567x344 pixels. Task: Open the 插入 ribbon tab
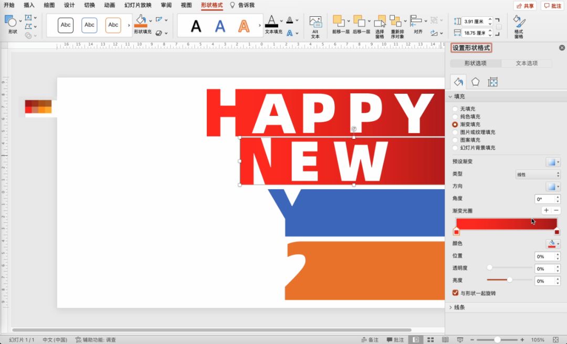coord(29,5)
